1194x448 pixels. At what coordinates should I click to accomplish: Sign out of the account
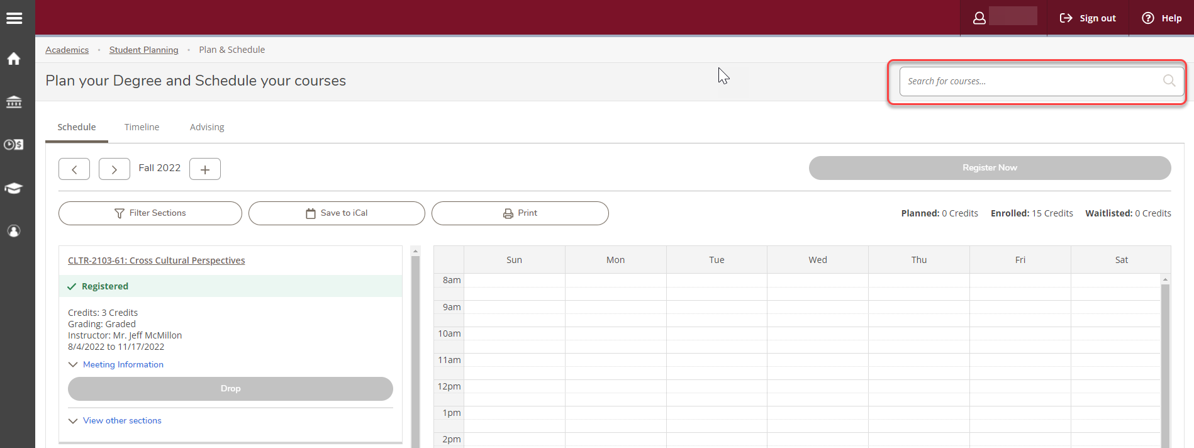(x=1088, y=18)
